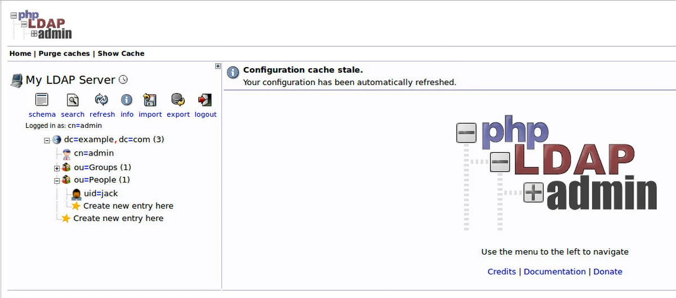
Task: Create new entry under ou=People
Action: coord(128,206)
